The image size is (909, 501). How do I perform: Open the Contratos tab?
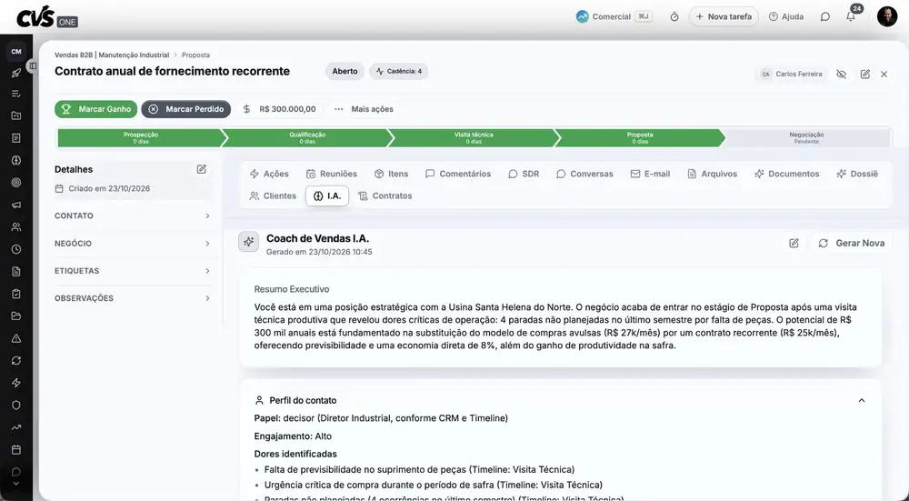pos(385,196)
